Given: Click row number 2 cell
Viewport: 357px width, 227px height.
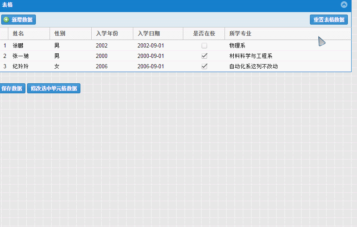Looking at the screenshot, I should tap(4, 56).
